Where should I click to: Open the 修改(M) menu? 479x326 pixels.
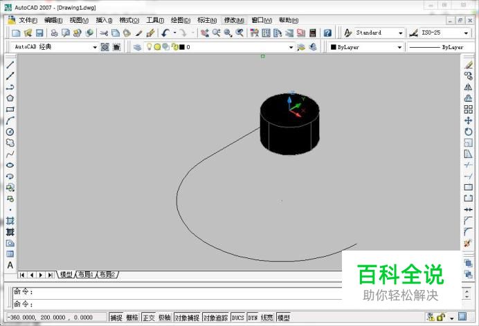[234, 20]
